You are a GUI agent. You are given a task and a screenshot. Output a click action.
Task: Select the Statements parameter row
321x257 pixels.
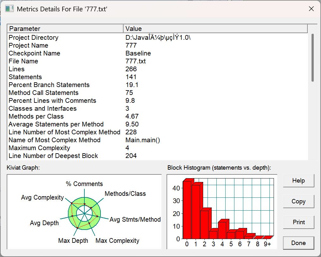(x=158, y=77)
